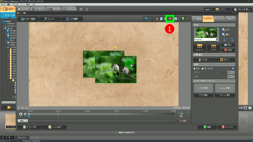
Task: Click the Cancel button
Action: [227, 127]
